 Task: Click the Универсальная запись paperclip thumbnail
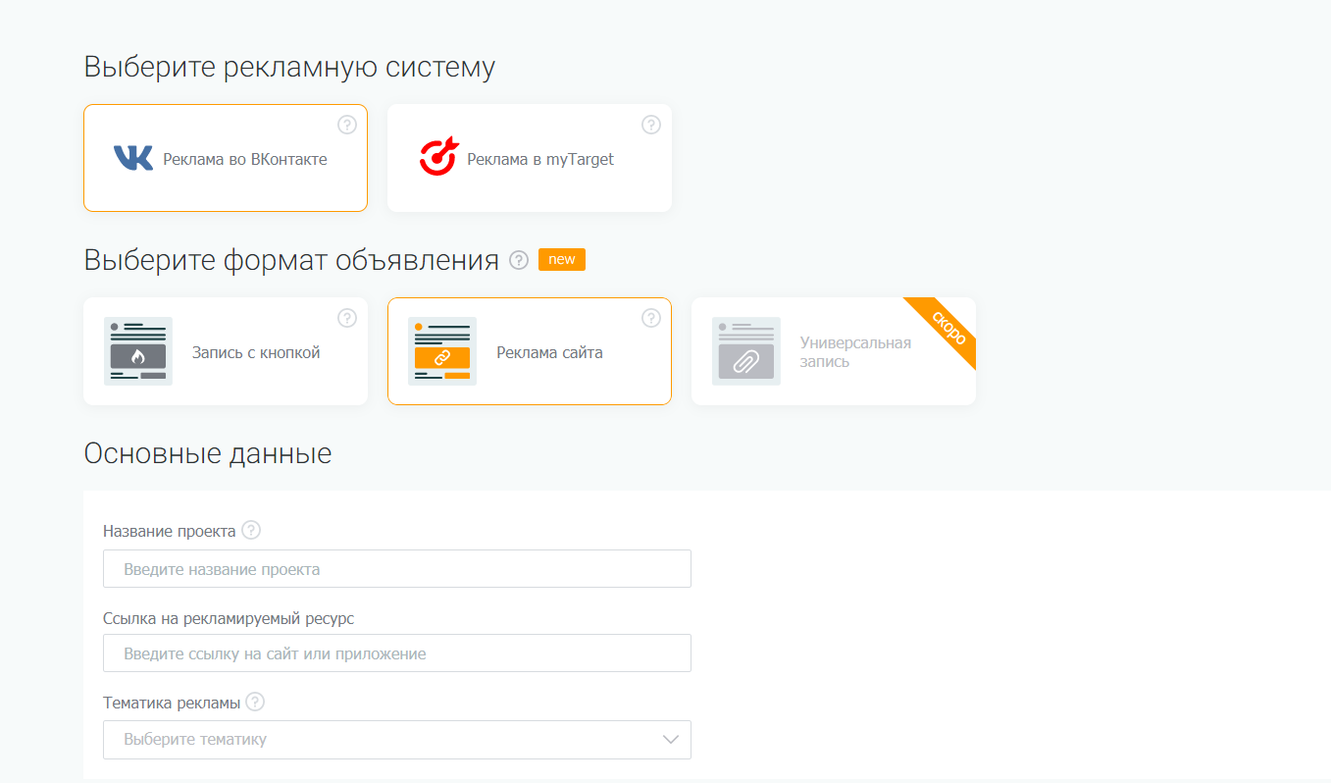coord(746,351)
